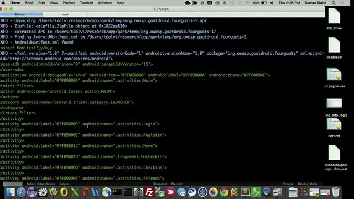Open Photos app in the dock
Screen dimensions: 354x199
(x=213, y=192)
